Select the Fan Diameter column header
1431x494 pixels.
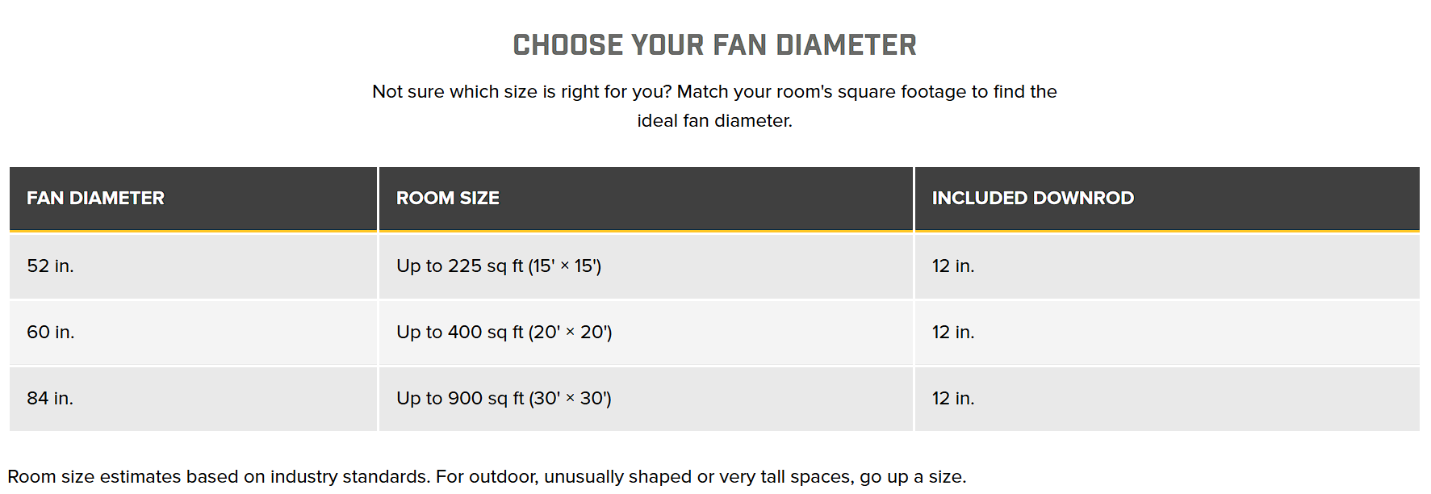point(194,199)
